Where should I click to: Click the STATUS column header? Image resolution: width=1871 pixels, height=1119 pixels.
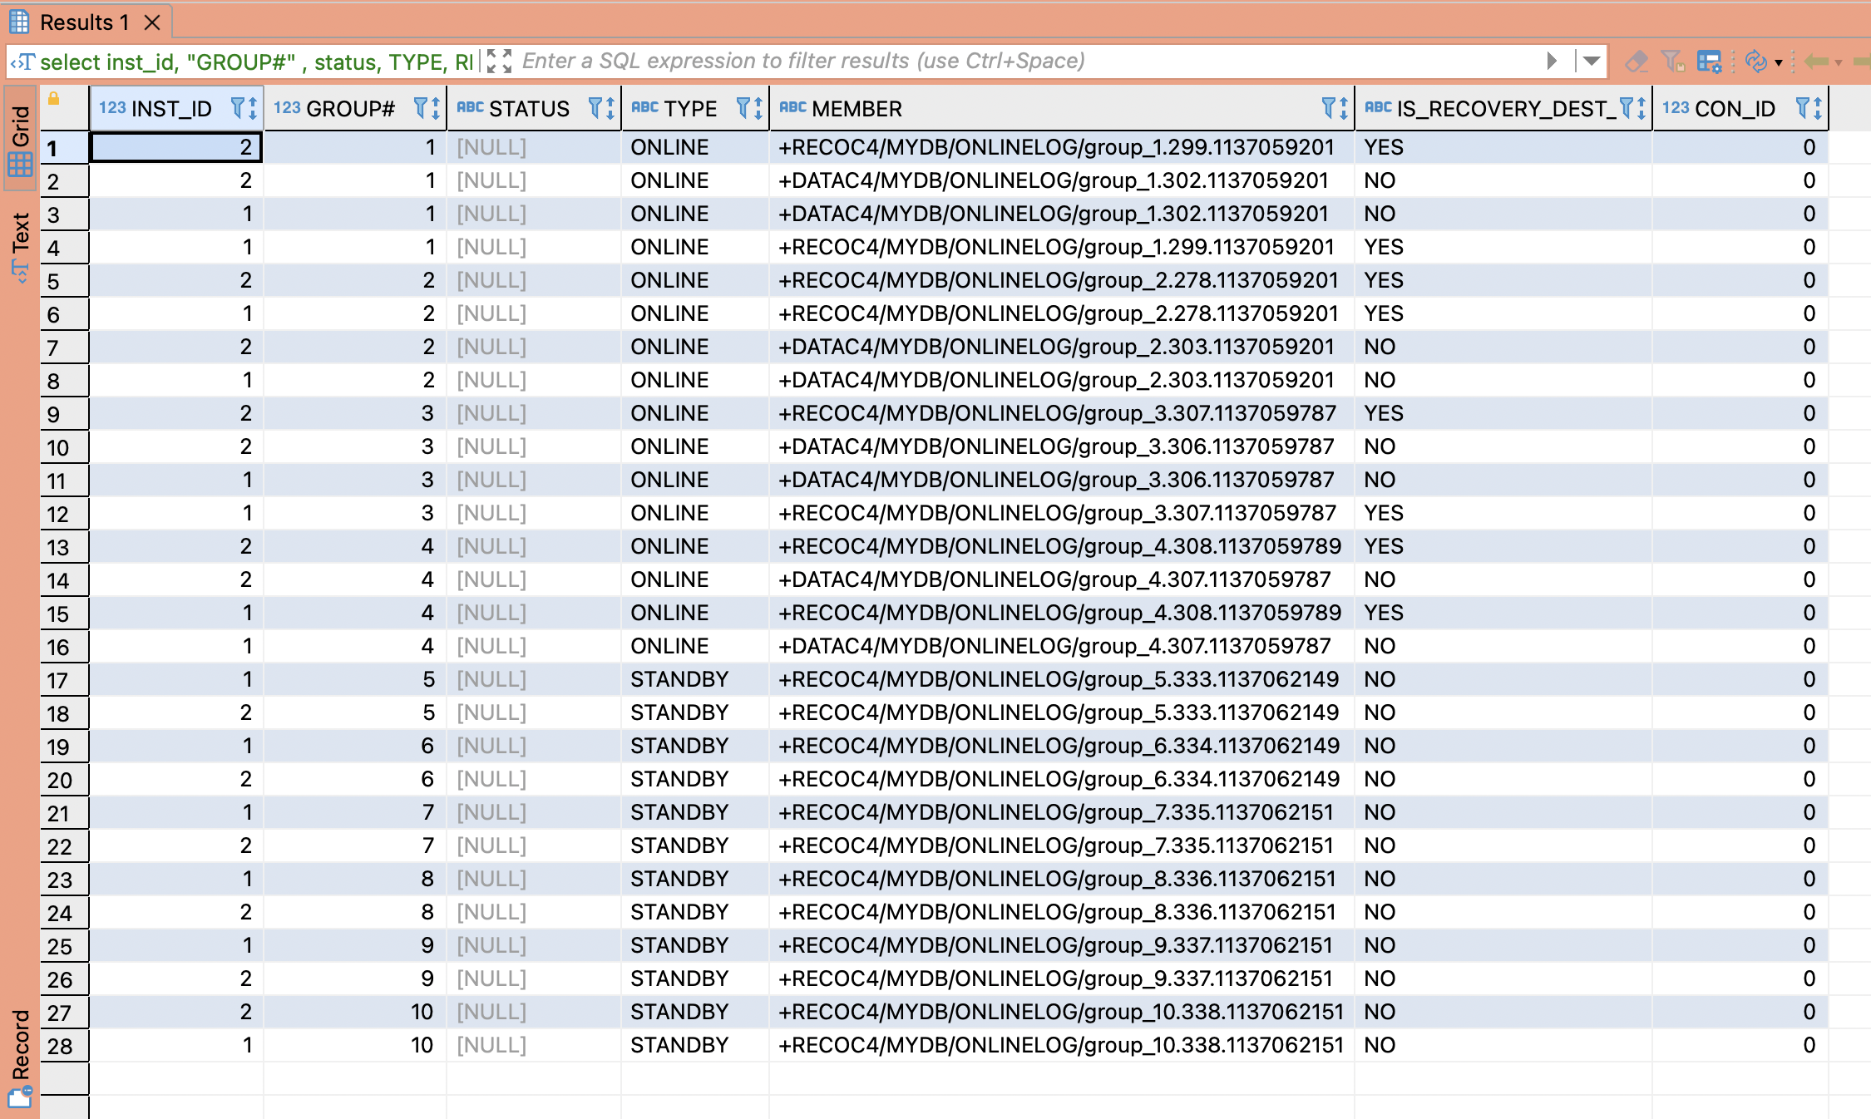(528, 109)
